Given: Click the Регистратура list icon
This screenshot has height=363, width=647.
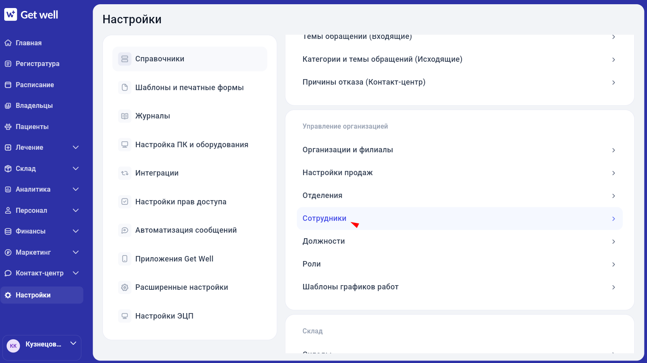Looking at the screenshot, I should 8,64.
